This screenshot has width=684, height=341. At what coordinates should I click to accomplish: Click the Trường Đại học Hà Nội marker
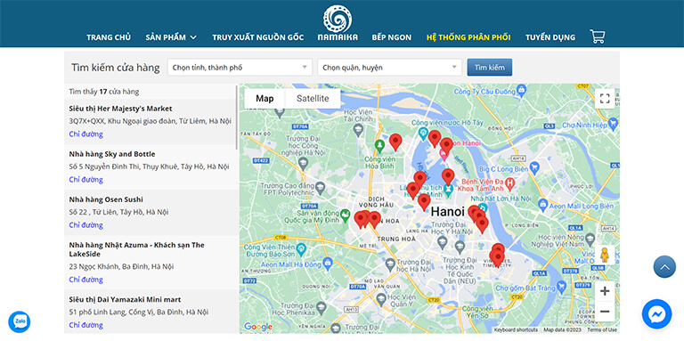390,264
